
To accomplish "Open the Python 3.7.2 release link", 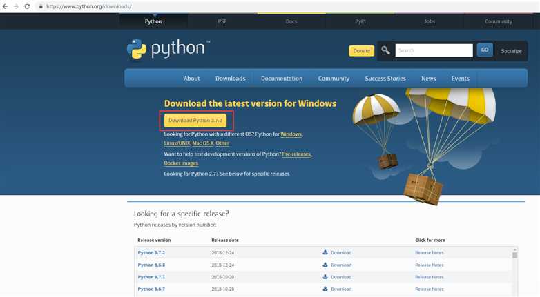I will click(151, 252).
